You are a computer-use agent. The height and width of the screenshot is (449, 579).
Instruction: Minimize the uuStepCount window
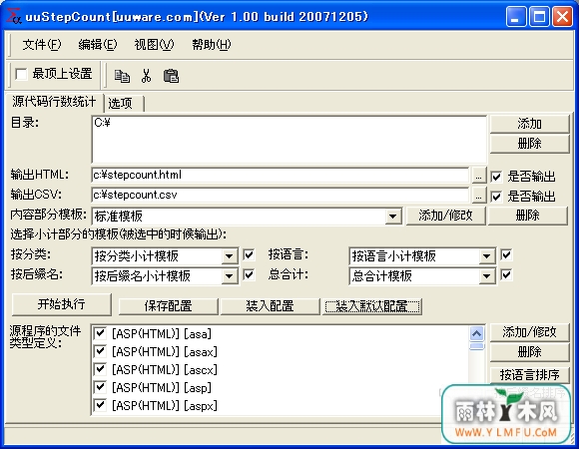pyautogui.click(x=516, y=17)
